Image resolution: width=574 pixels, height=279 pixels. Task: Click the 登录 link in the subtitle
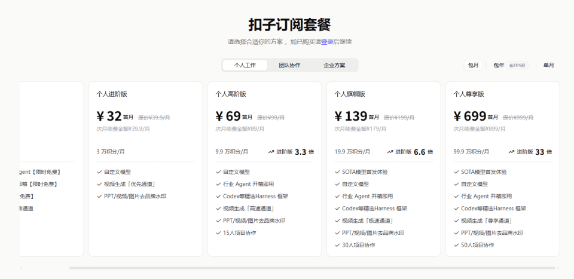tap(327, 42)
